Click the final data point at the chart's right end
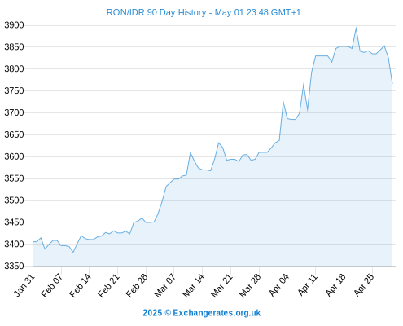This screenshot has height=326, width=403. tap(392, 83)
